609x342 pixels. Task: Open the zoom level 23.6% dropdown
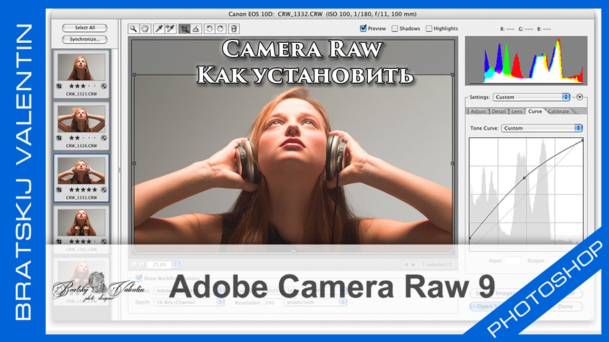[163, 264]
